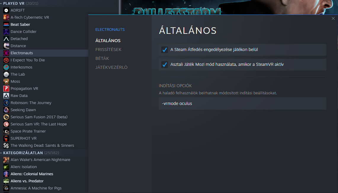338x193 pixels.
Task: Click the Robinson: The Journey icon
Action: pyautogui.click(x=6, y=103)
